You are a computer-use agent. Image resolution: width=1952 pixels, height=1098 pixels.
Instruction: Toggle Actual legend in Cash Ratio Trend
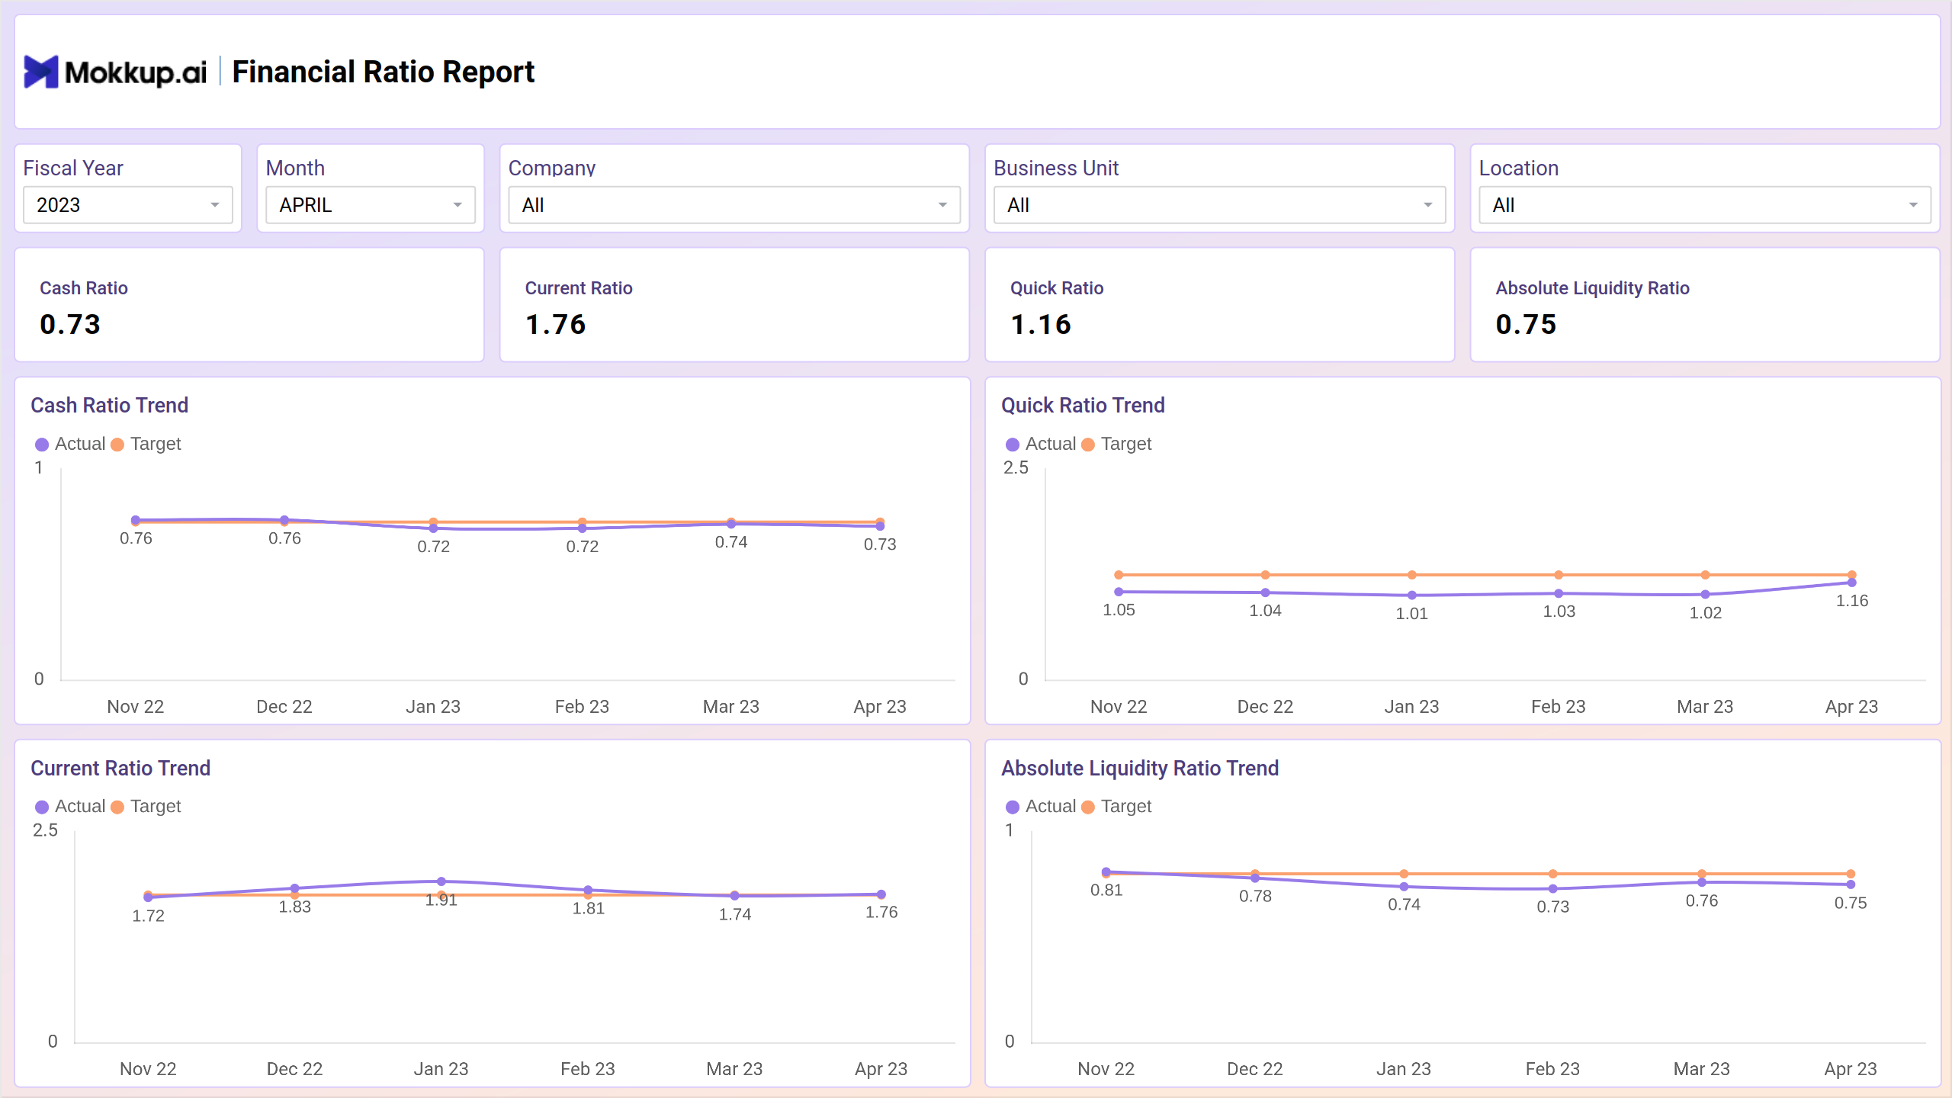tap(70, 444)
